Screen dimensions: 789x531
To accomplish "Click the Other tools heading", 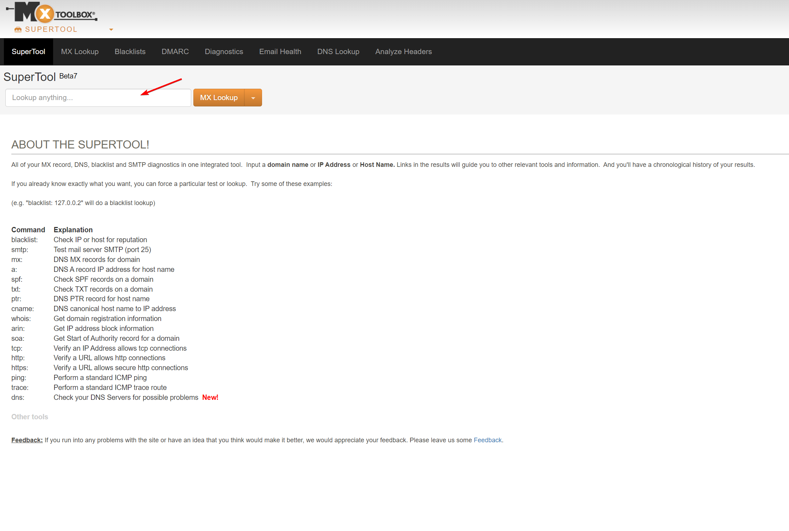I will pyautogui.click(x=30, y=417).
